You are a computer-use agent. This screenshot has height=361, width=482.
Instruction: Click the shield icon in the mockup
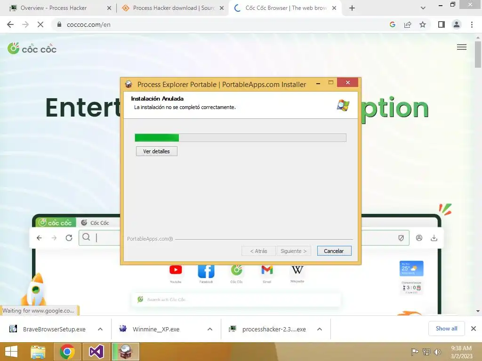coord(401,238)
